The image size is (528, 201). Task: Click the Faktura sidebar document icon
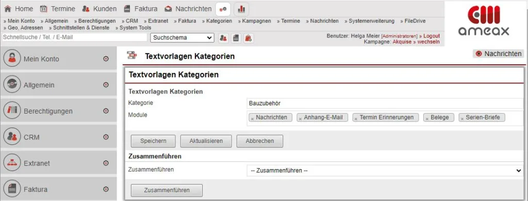point(12,189)
